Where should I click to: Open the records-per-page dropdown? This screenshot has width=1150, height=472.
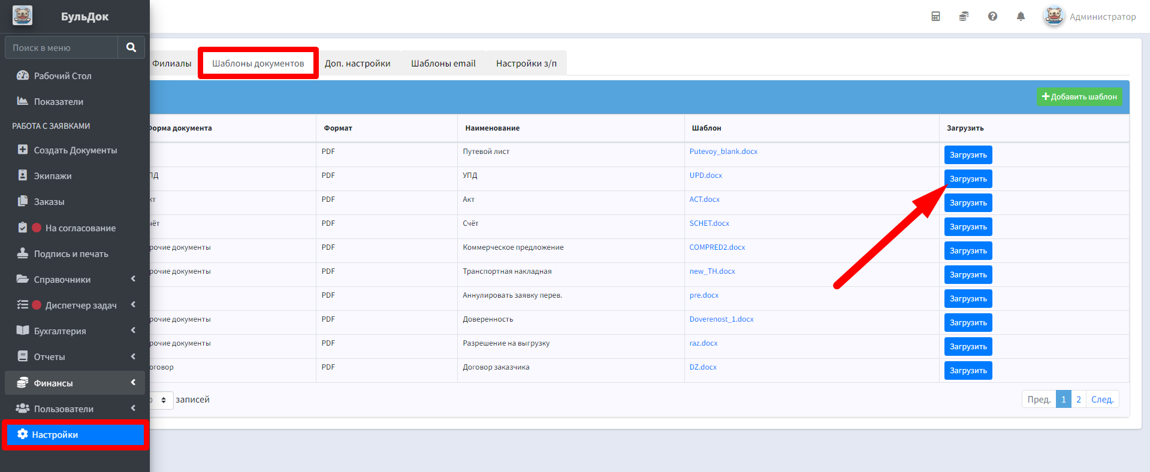click(x=162, y=400)
